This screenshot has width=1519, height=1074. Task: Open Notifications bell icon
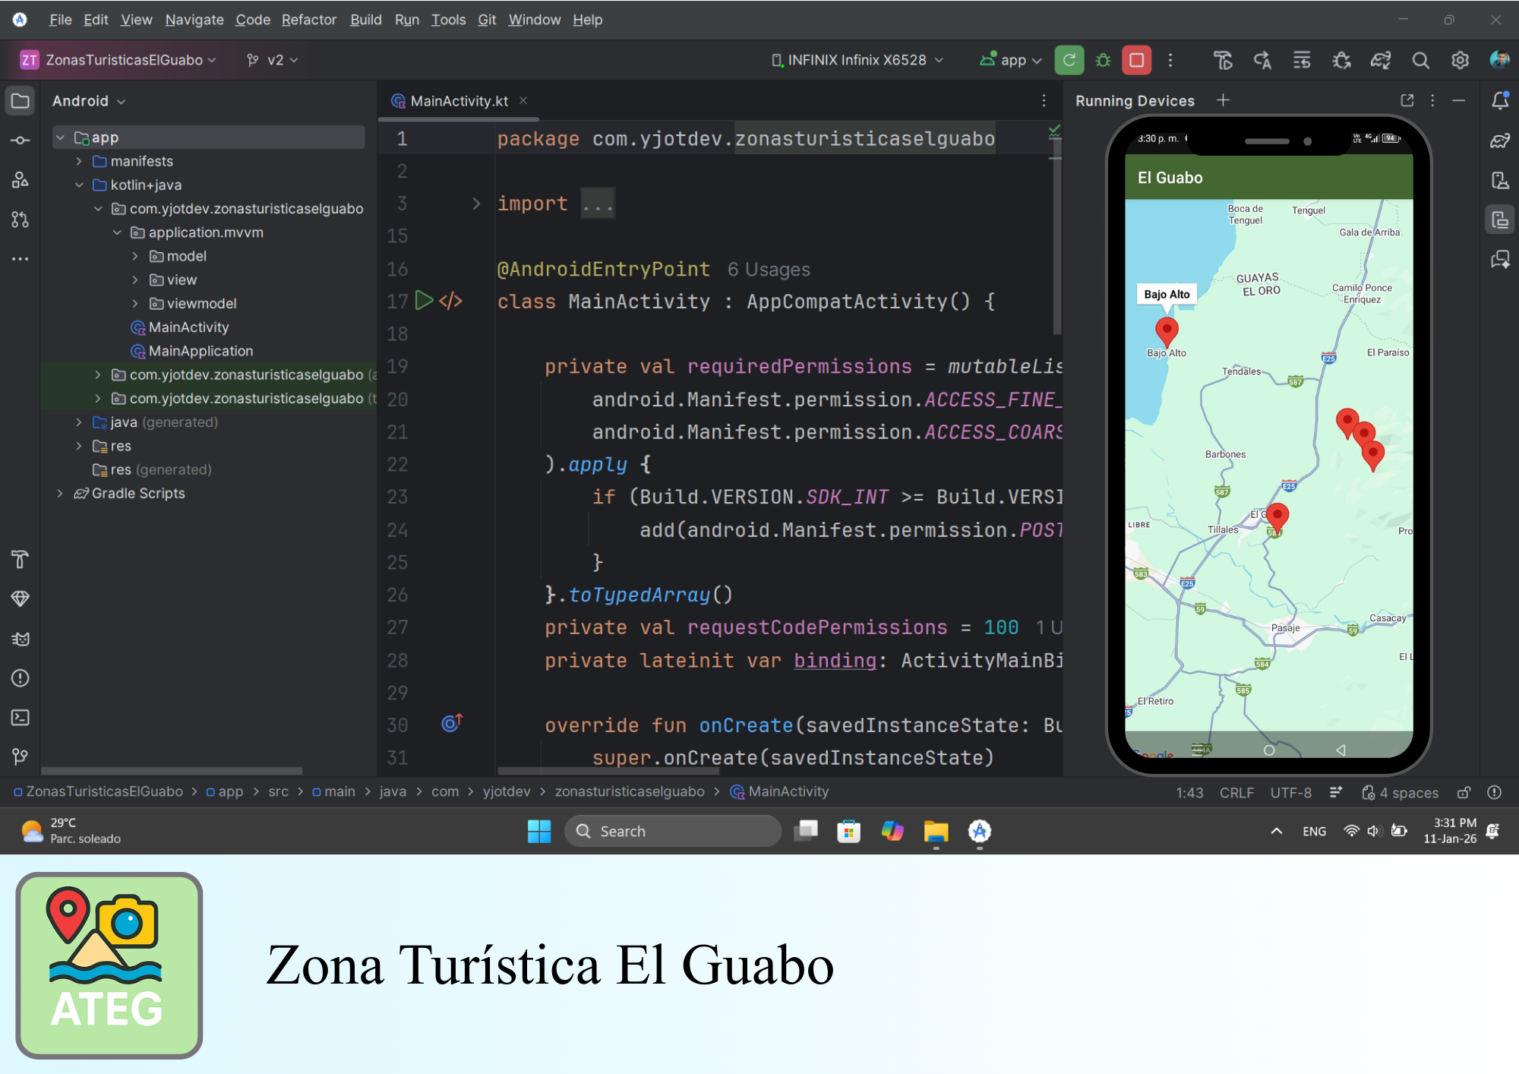(1500, 101)
